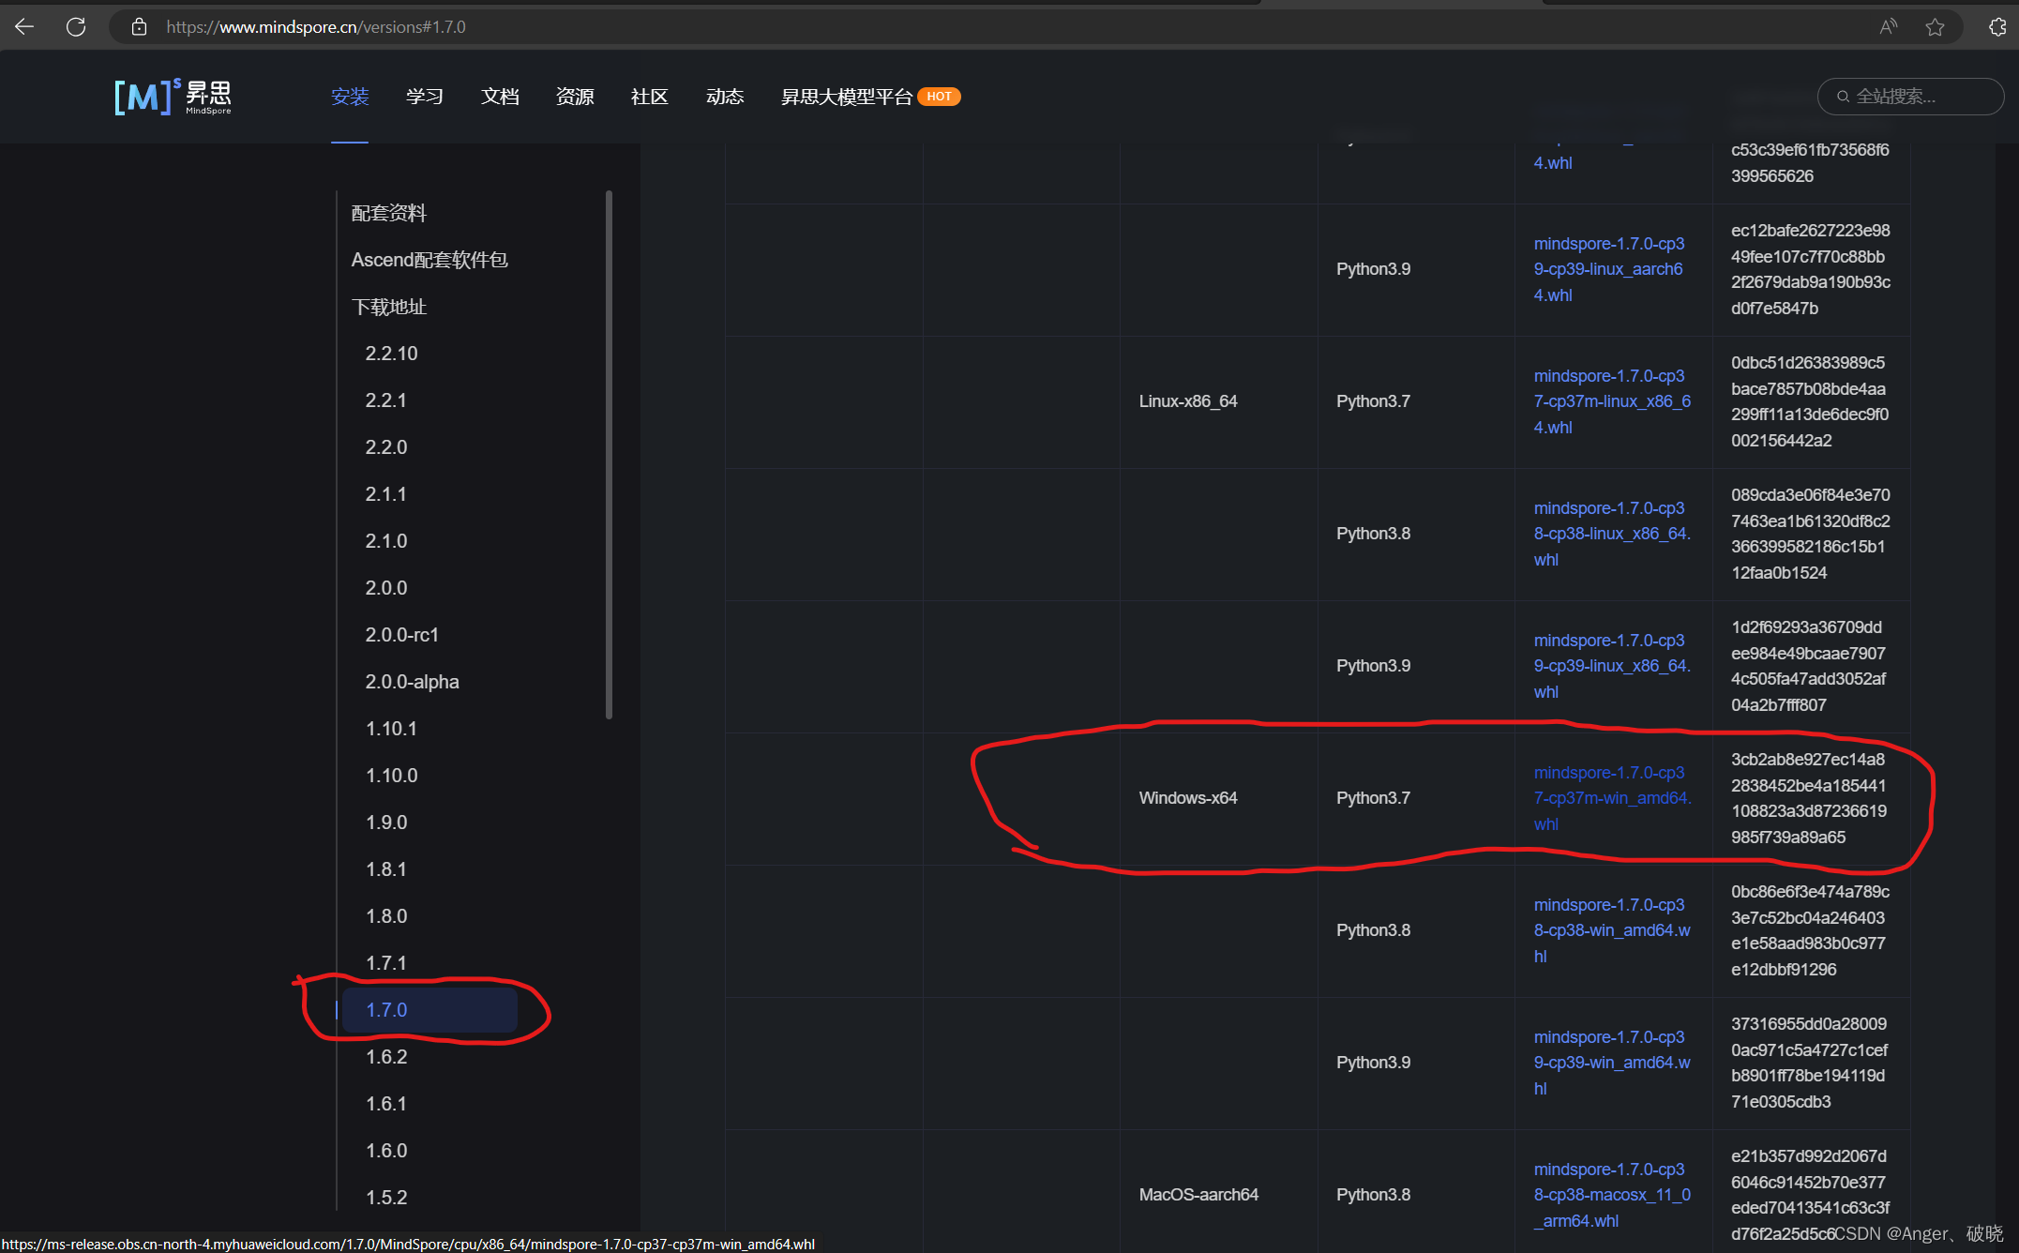The width and height of the screenshot is (2019, 1253).
Task: Jump to Ascend配套软件包 section
Action: [429, 260]
